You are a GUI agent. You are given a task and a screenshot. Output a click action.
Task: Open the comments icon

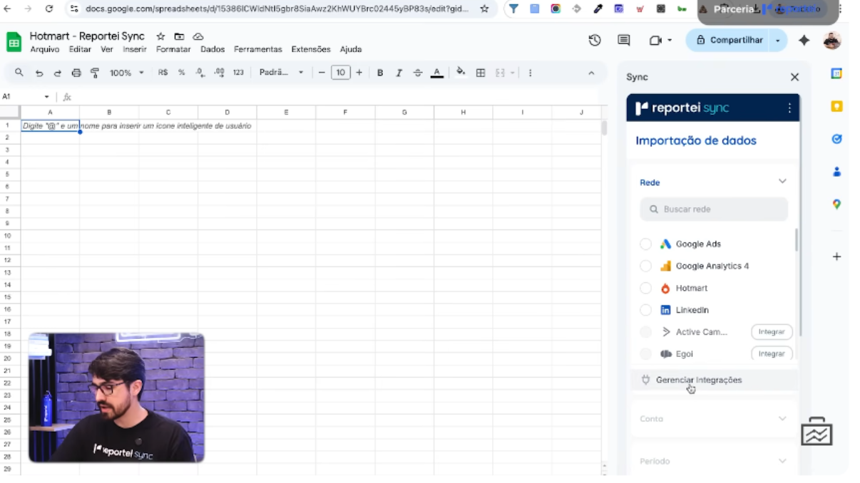pos(624,41)
